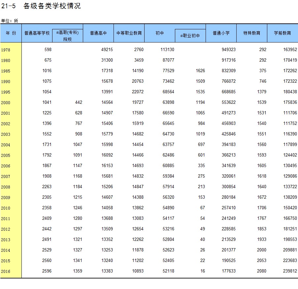The height and width of the screenshot is (289, 298).
Task: Click the year cell 2011
Action: (6, 218)
